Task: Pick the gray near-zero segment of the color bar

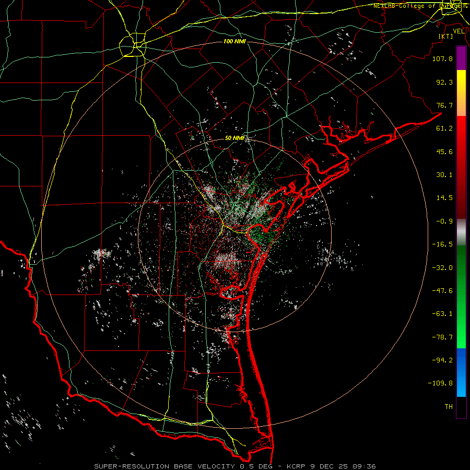Action: pos(461,232)
